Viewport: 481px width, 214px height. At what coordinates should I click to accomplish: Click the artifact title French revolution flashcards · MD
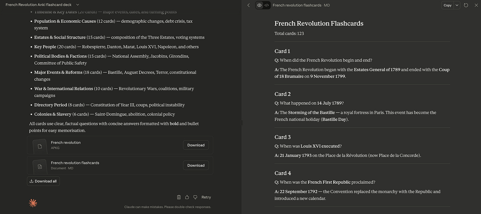click(301, 5)
